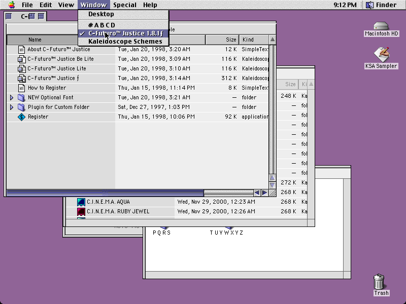This screenshot has height=304, width=406.
Task: Sort front window by Kind column
Action: tap(254, 40)
